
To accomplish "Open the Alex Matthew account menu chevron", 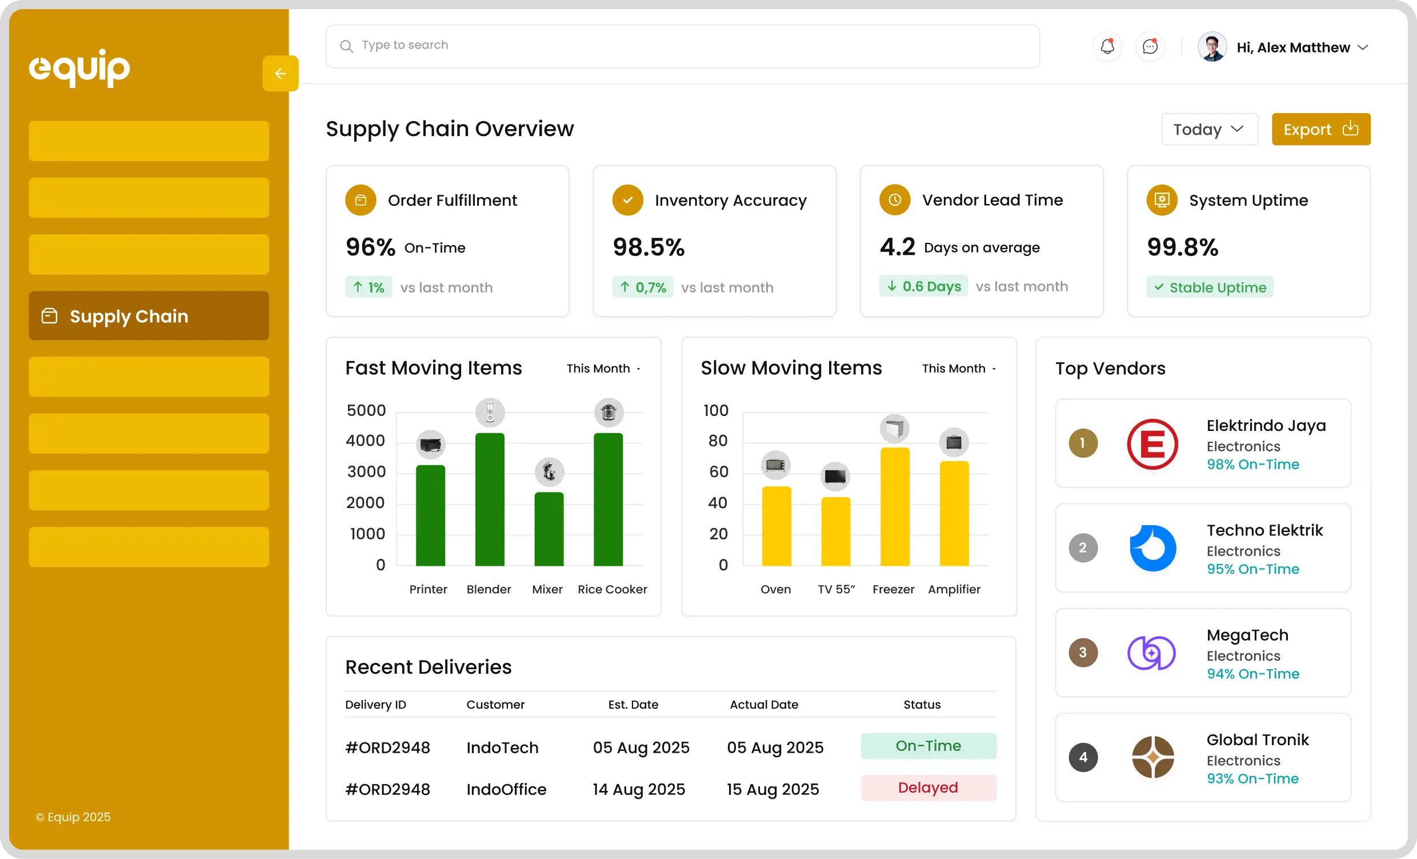I will pyautogui.click(x=1362, y=47).
